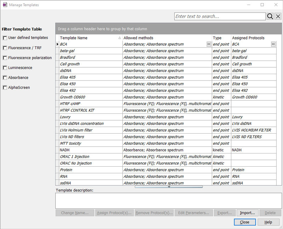
Task: Click Allowed methods cell for HTRF cAMP
Action: point(167,104)
